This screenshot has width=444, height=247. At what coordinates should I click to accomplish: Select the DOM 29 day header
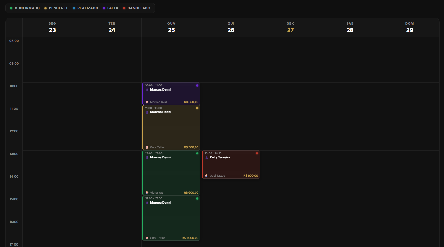[409, 27]
